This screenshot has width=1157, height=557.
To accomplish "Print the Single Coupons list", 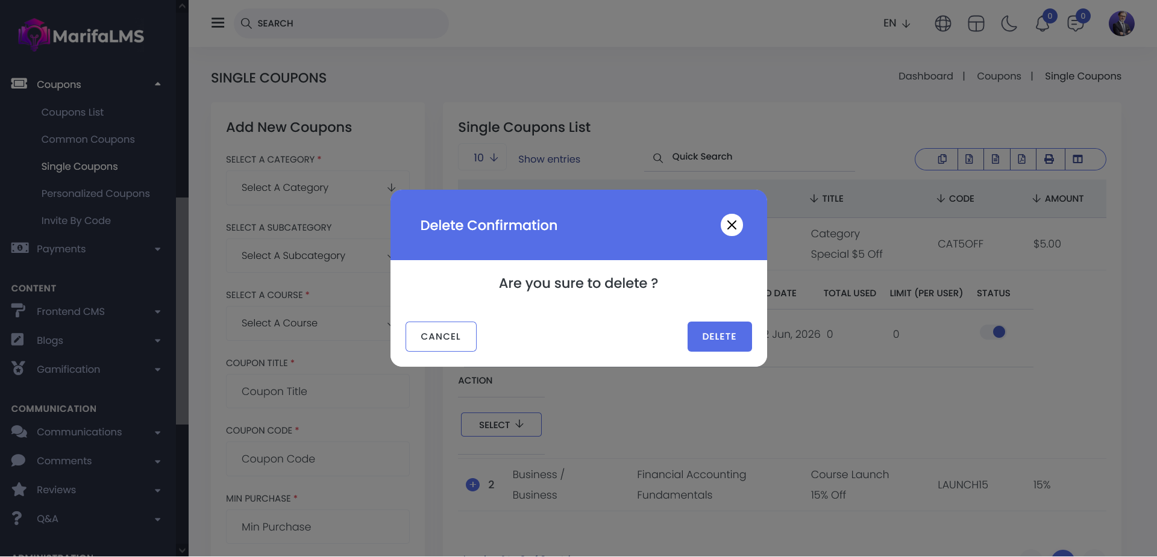I will tap(1049, 159).
